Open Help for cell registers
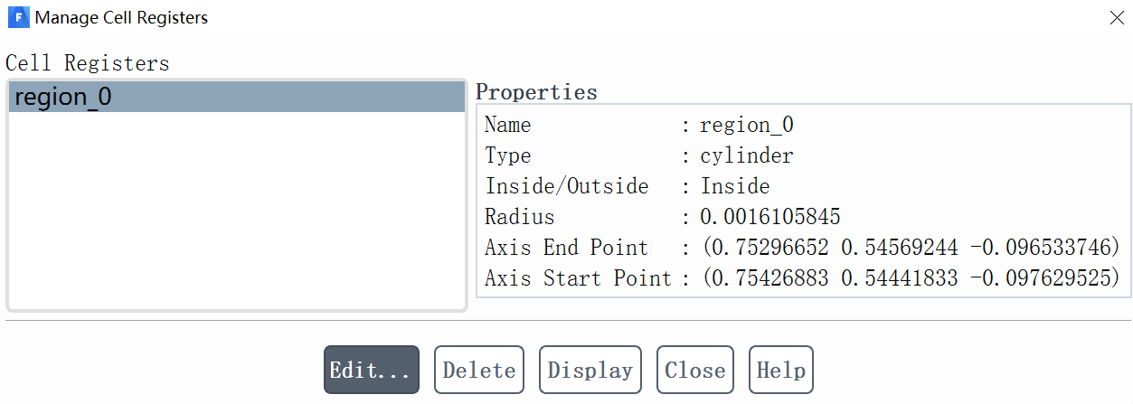This screenshot has height=404, width=1133. click(x=780, y=370)
